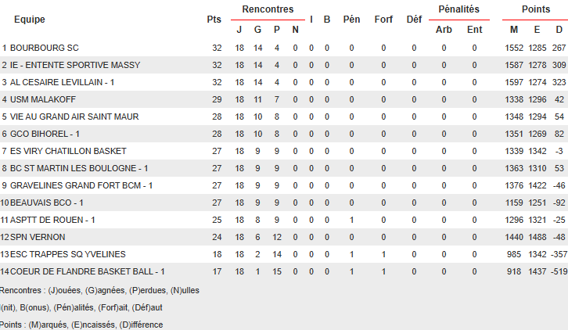Open VIE AU GRAND AIR SAINT MAUR
The image size is (568, 330).
(x=74, y=117)
